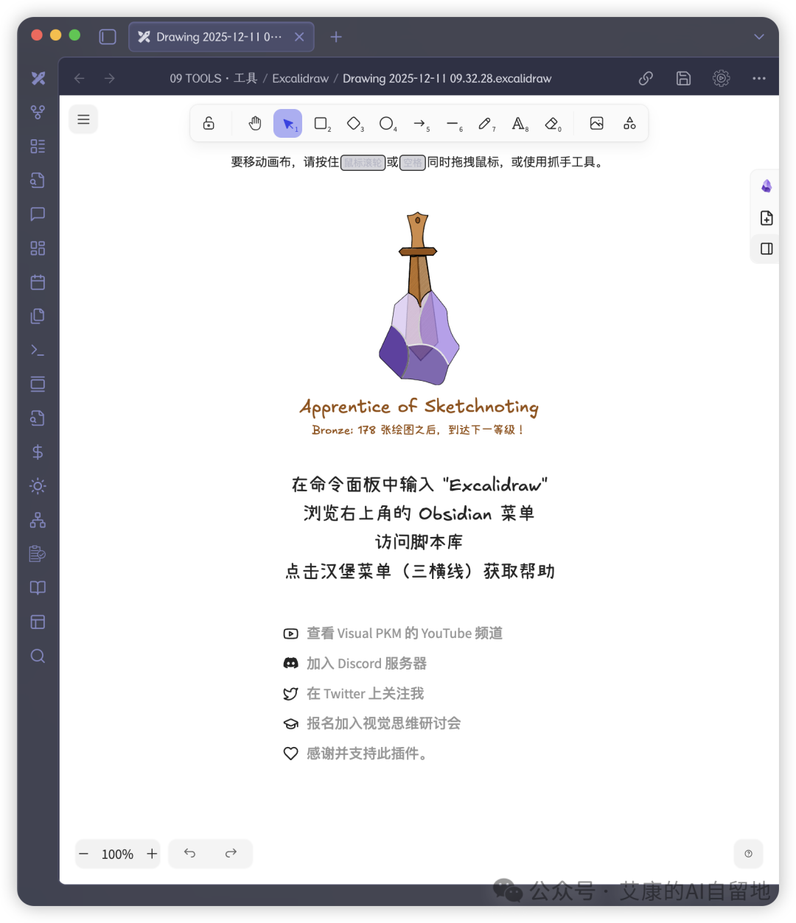Toggle the canvas right sidebar panel
This screenshot has height=923, width=796.
767,249
